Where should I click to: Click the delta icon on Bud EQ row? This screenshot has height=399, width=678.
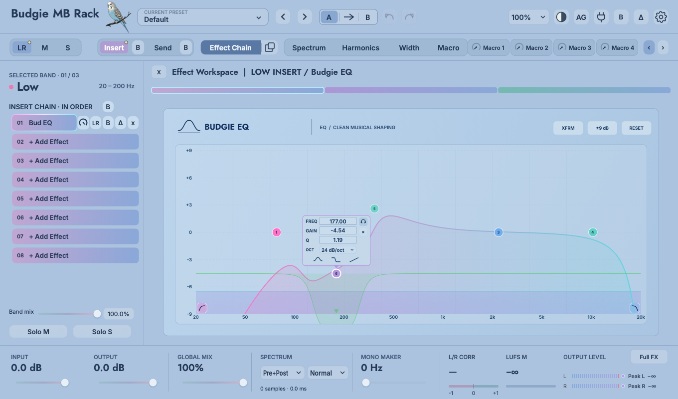click(x=120, y=123)
